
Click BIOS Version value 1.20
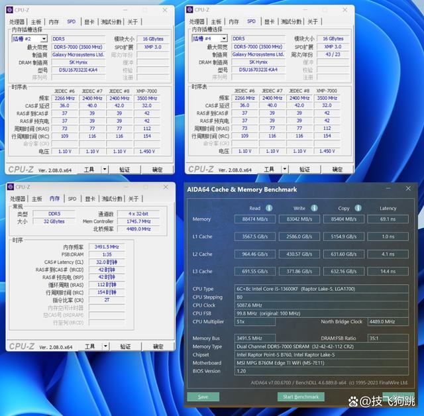coord(321,371)
